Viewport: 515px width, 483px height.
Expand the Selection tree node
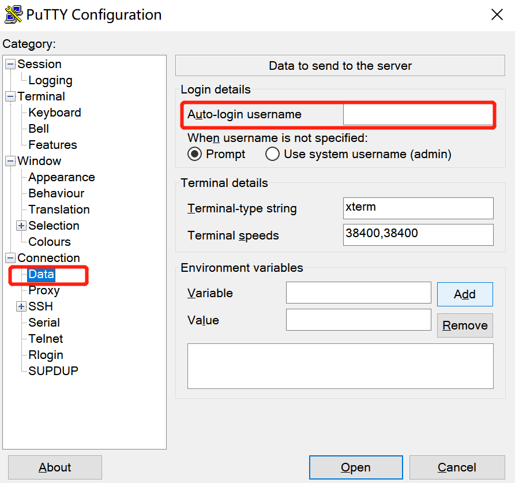(x=22, y=226)
